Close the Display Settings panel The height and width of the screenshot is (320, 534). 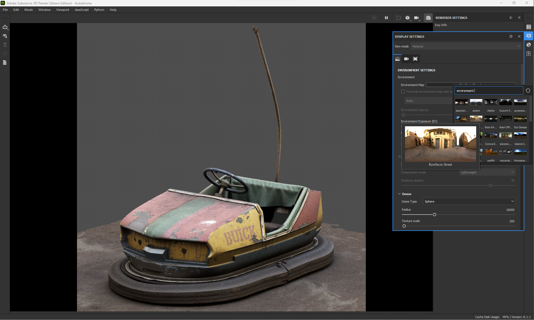(x=519, y=36)
